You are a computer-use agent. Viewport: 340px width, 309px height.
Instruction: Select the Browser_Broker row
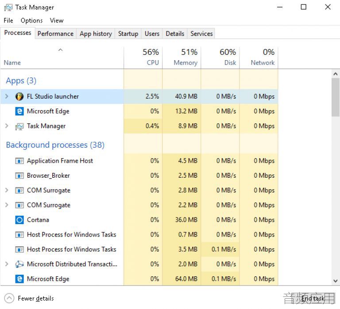tap(139, 175)
